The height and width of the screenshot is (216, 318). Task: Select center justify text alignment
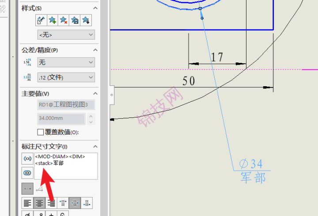tap(39, 203)
